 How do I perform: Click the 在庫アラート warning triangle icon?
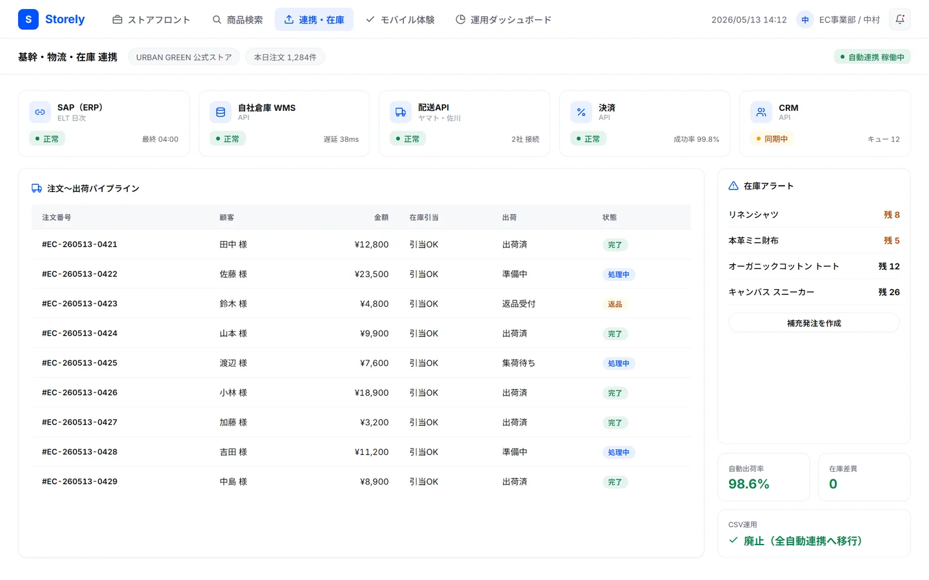pyautogui.click(x=734, y=186)
